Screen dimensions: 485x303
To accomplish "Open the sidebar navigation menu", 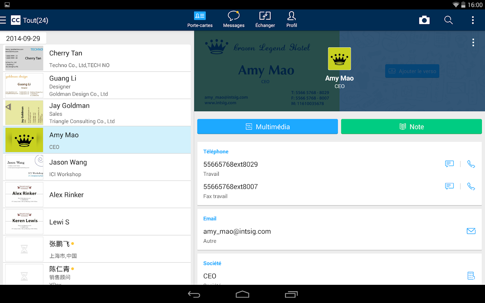I will 3,20.
